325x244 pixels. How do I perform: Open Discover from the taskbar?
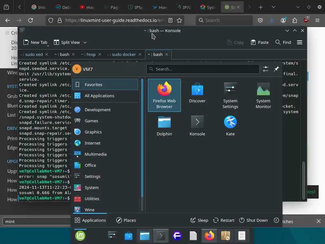pyautogui.click(x=128, y=236)
